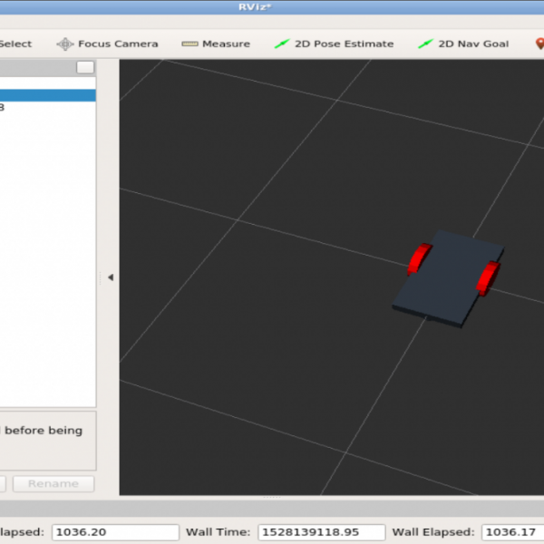This screenshot has height=544, width=544.
Task: Select the Focus Camera tool
Action: 107,44
